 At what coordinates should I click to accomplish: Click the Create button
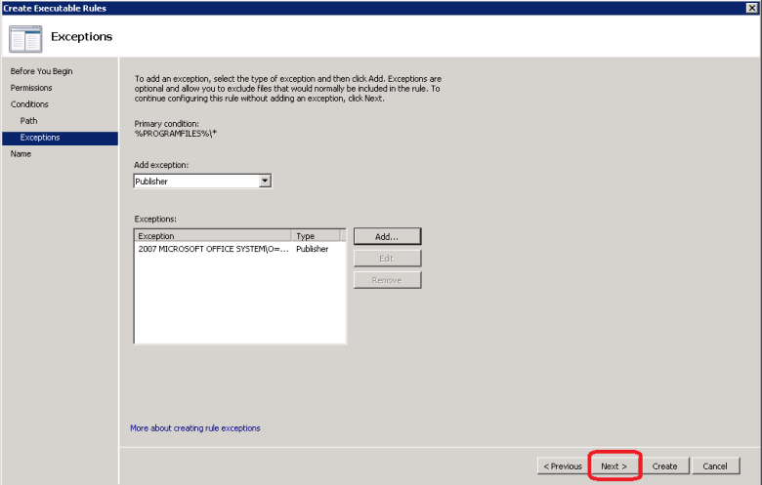click(665, 466)
